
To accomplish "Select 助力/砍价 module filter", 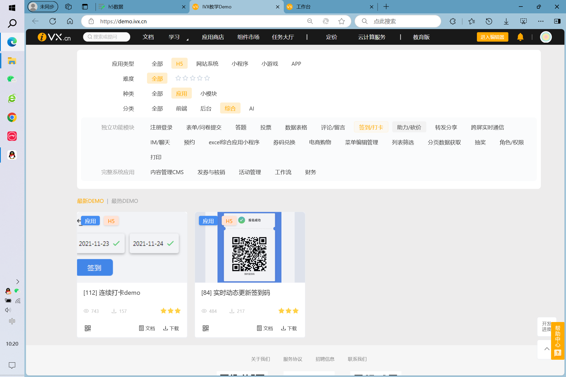I will pos(409,127).
